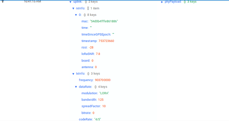This screenshot has height=121, width=229.
Task: Click the spreadFactor value 10
Action: tap(104, 106)
